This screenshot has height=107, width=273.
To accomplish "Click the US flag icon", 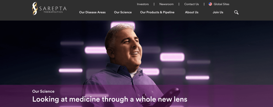I will (x=210, y=4).
